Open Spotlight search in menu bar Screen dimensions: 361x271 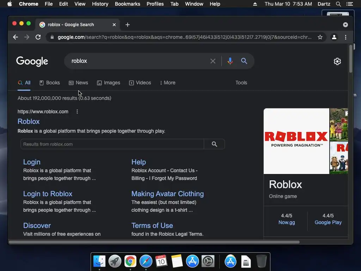click(x=338, y=4)
